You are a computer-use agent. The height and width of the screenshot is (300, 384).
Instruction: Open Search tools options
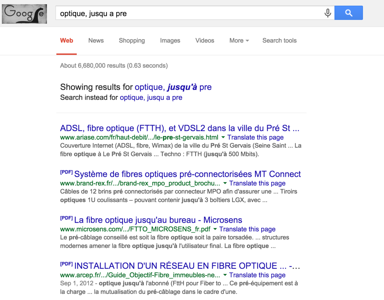tap(280, 40)
